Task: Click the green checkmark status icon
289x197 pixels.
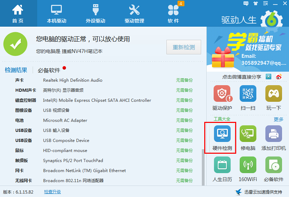Action: click(15, 44)
